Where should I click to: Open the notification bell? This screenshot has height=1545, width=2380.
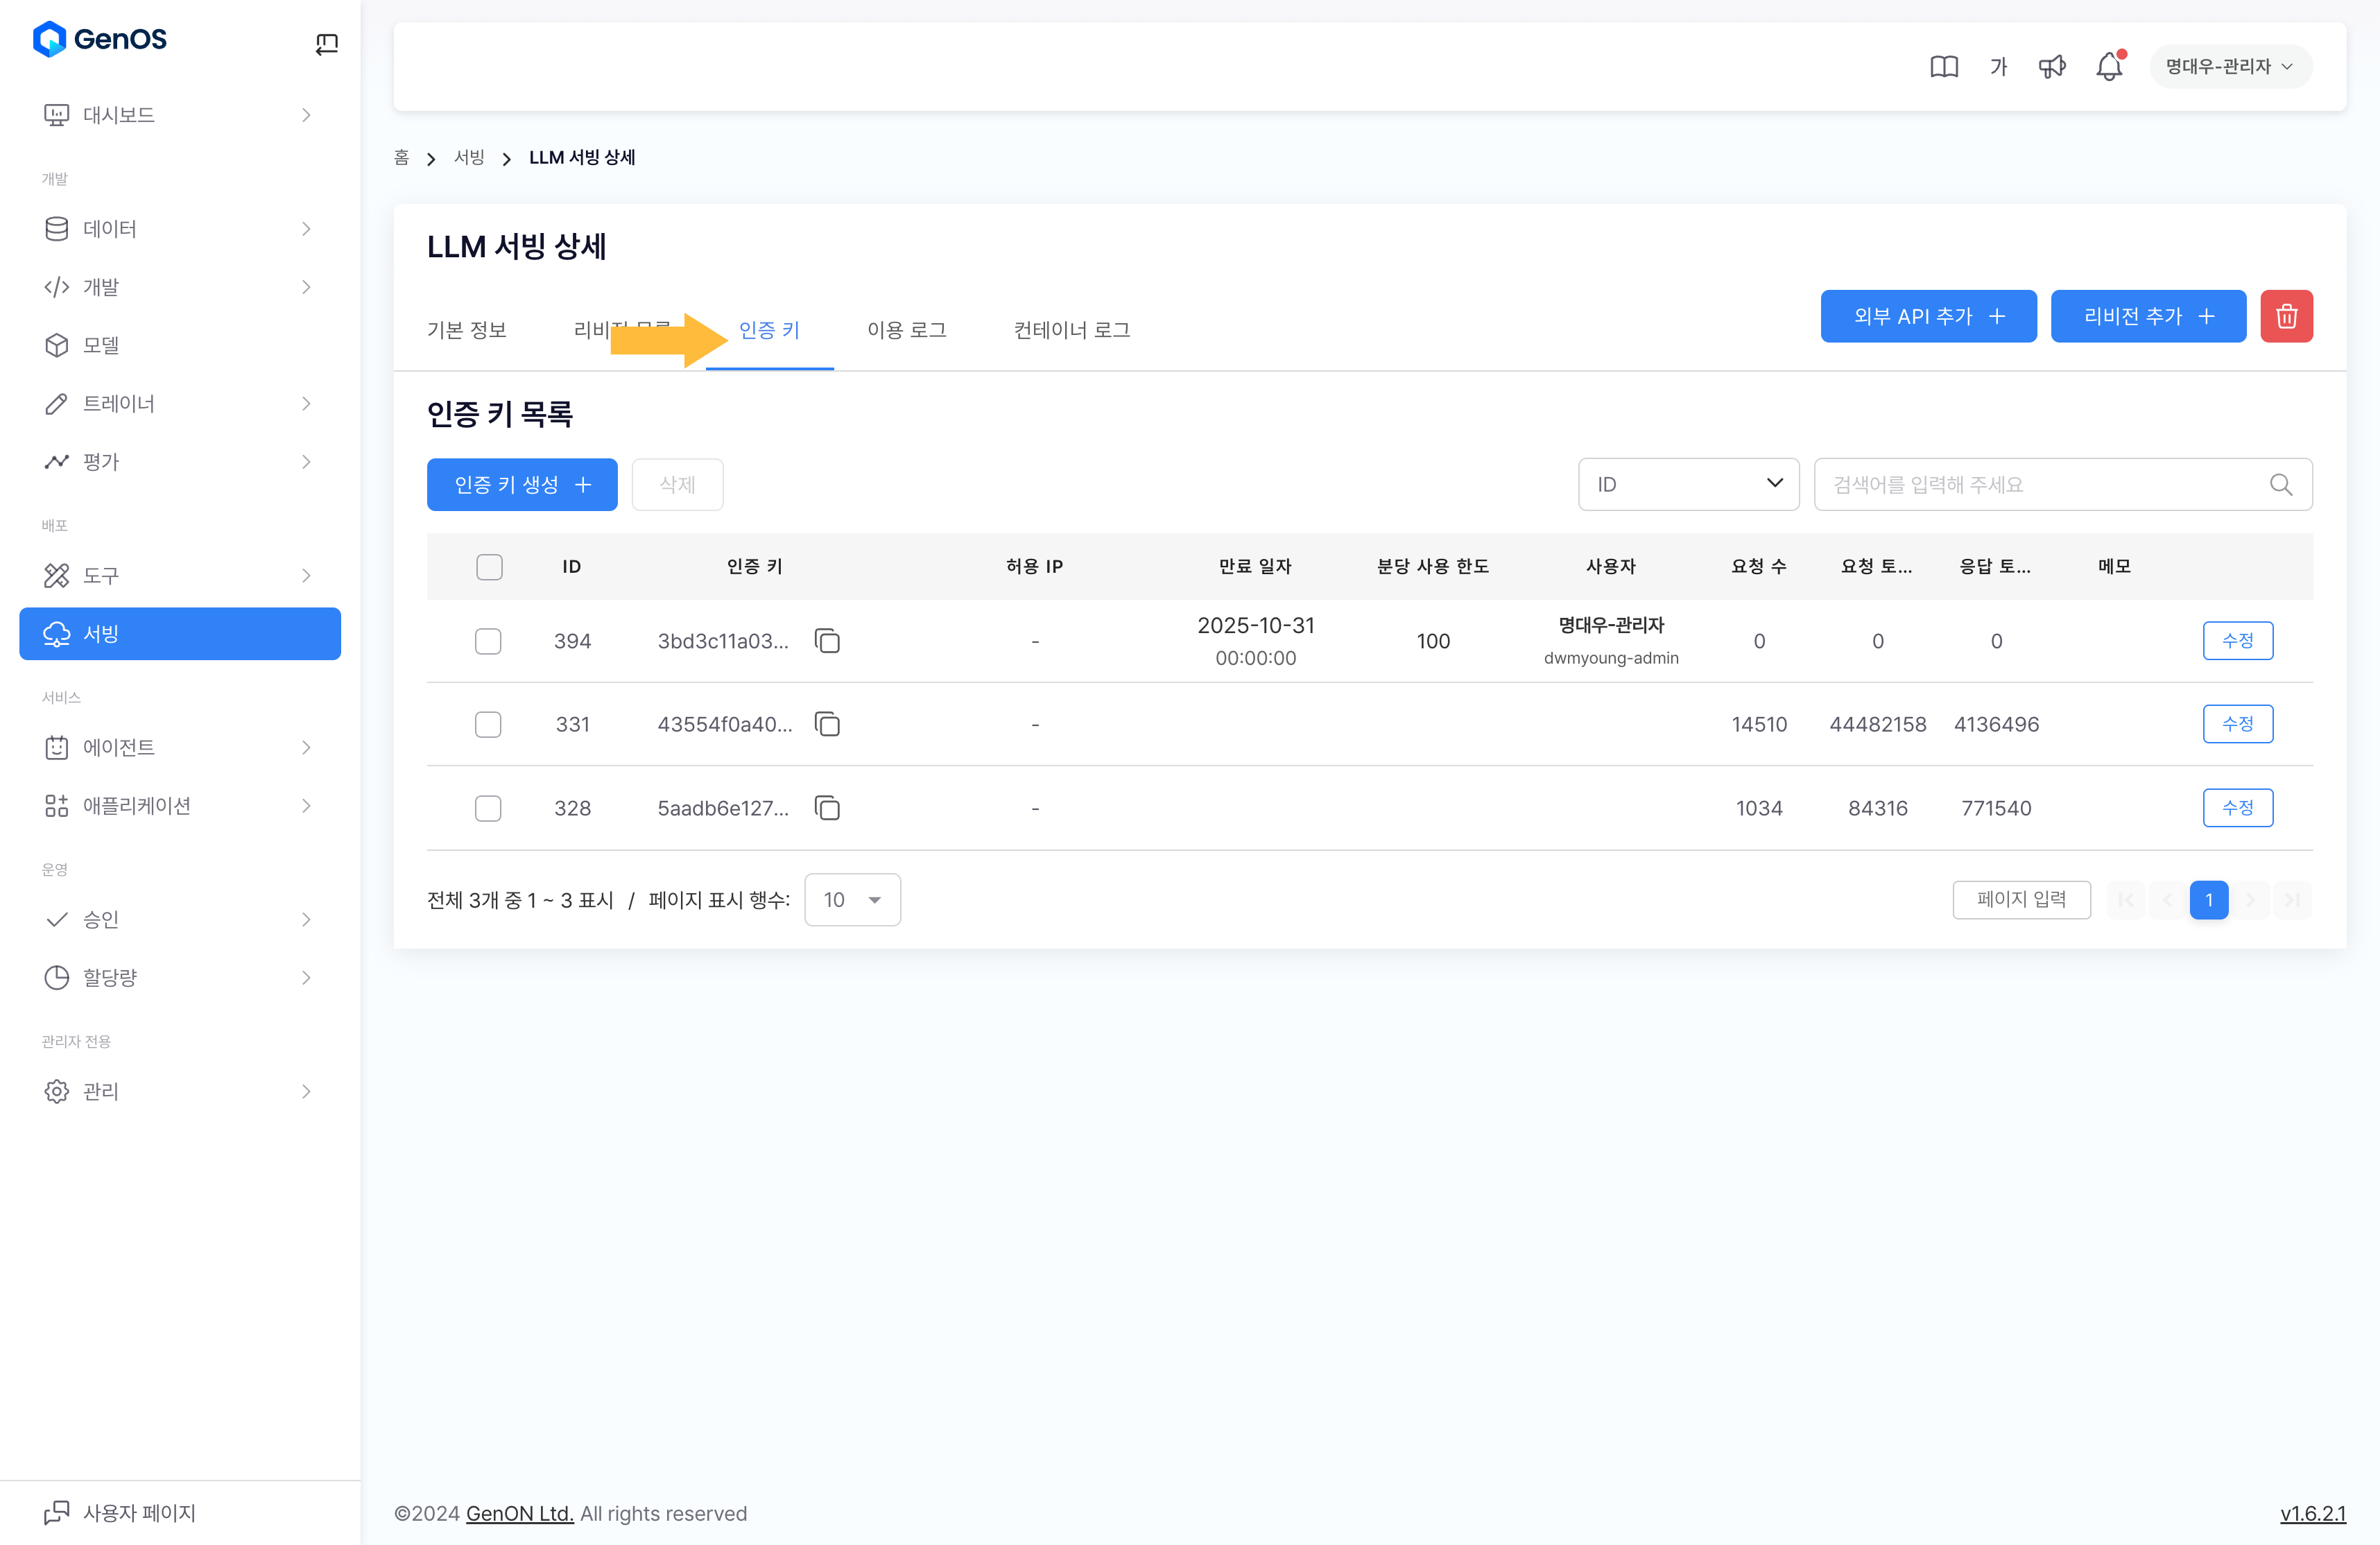(2108, 67)
